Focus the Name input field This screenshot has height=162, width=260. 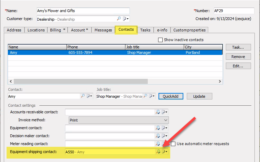(x=83, y=11)
